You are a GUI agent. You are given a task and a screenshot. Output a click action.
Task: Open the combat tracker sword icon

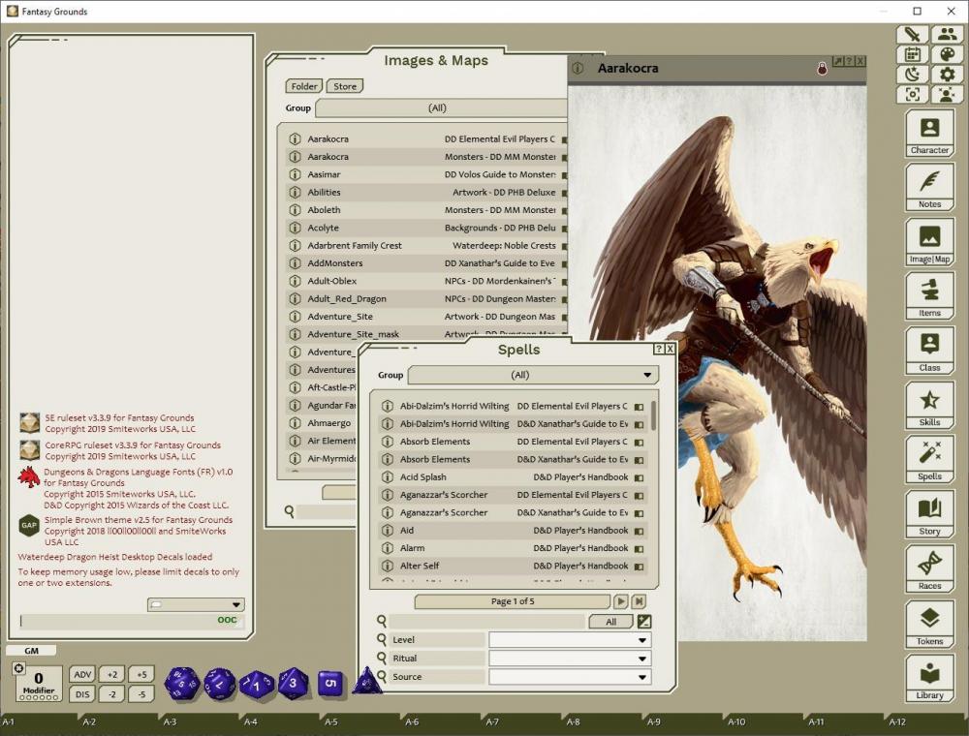[912, 35]
